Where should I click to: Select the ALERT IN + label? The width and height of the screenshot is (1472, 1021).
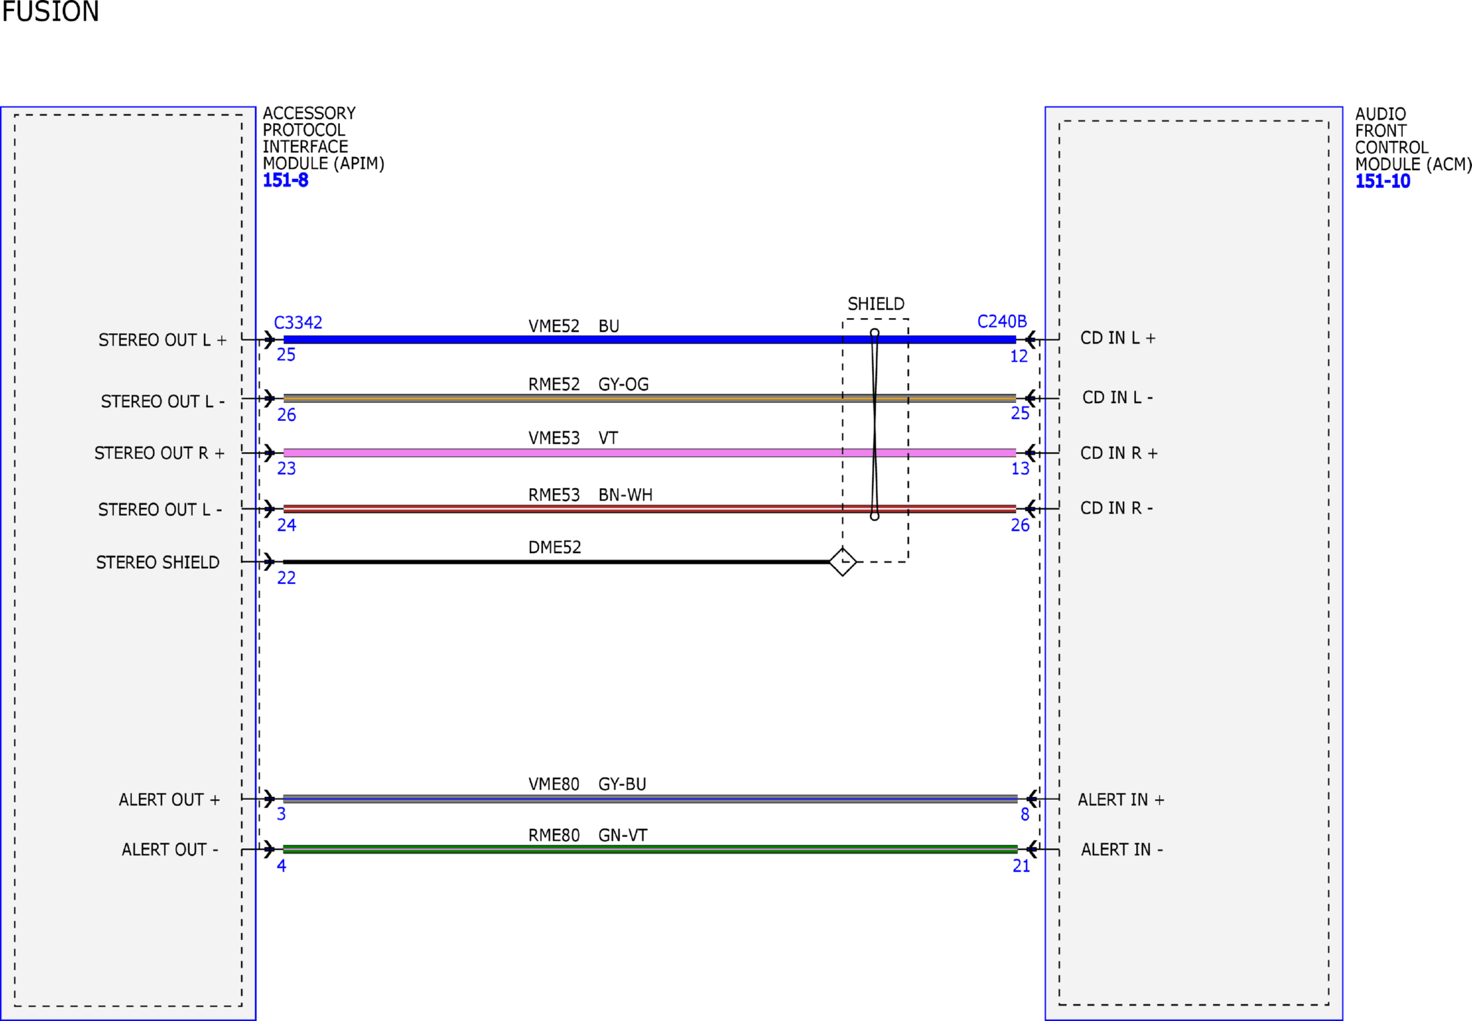click(x=1121, y=800)
